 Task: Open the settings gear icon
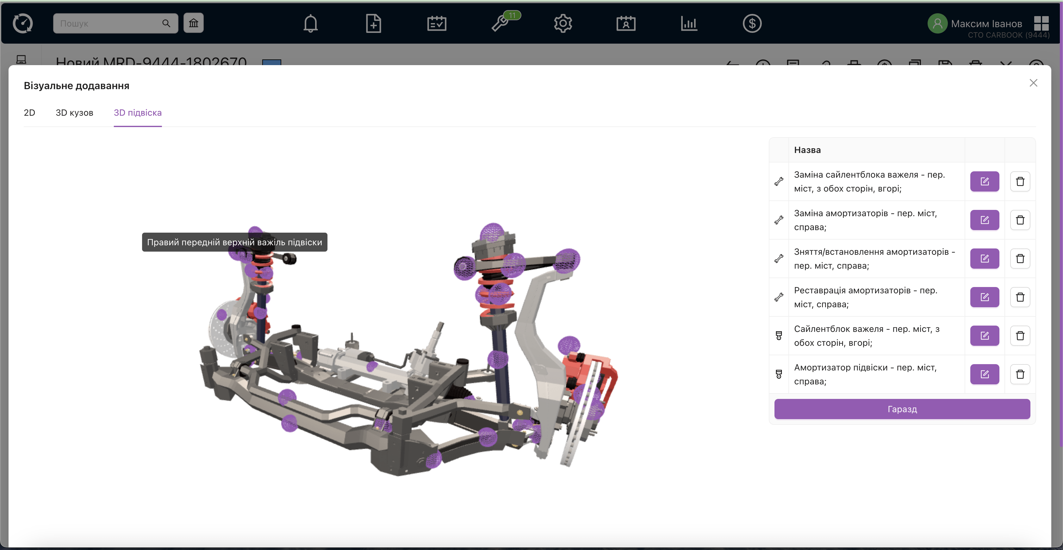click(563, 23)
